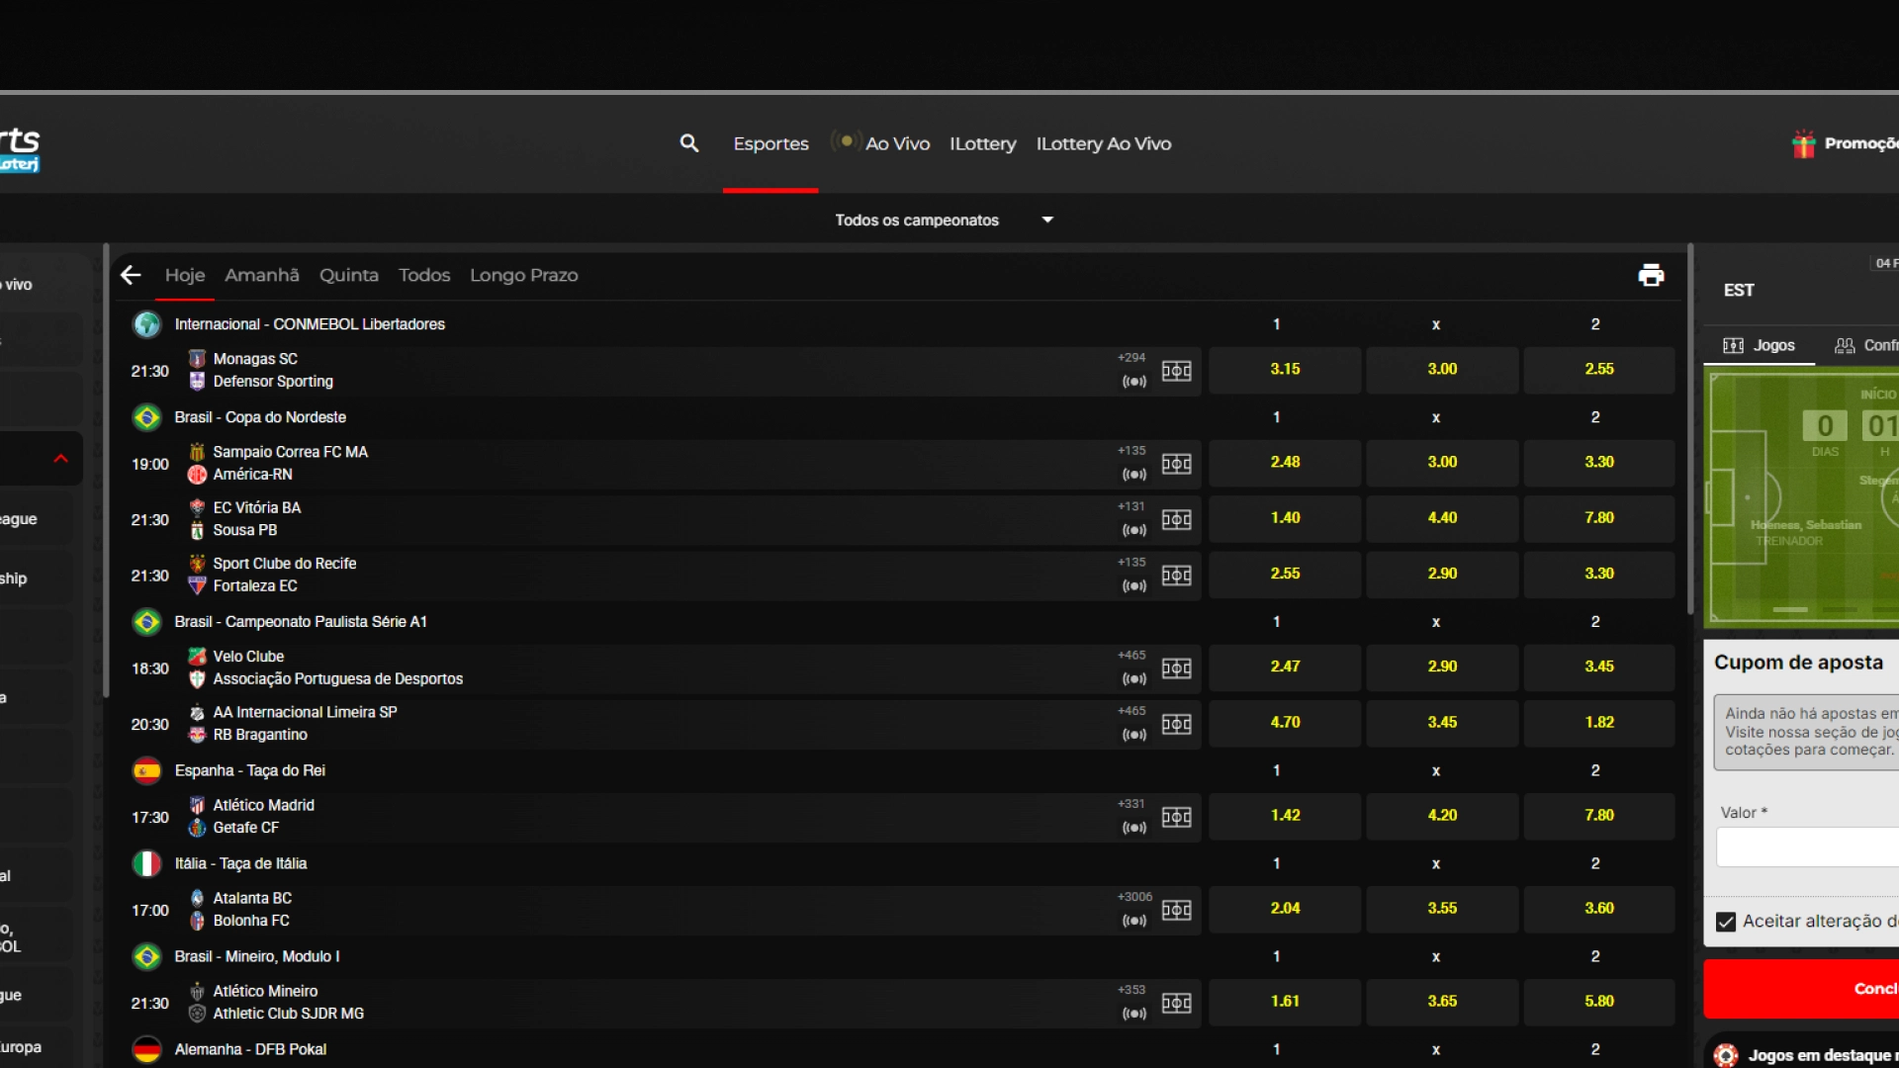Screen dimensions: 1899x1068
Task: Click Brazil flag next to Copa do Nordeste
Action: pyautogui.click(x=147, y=417)
